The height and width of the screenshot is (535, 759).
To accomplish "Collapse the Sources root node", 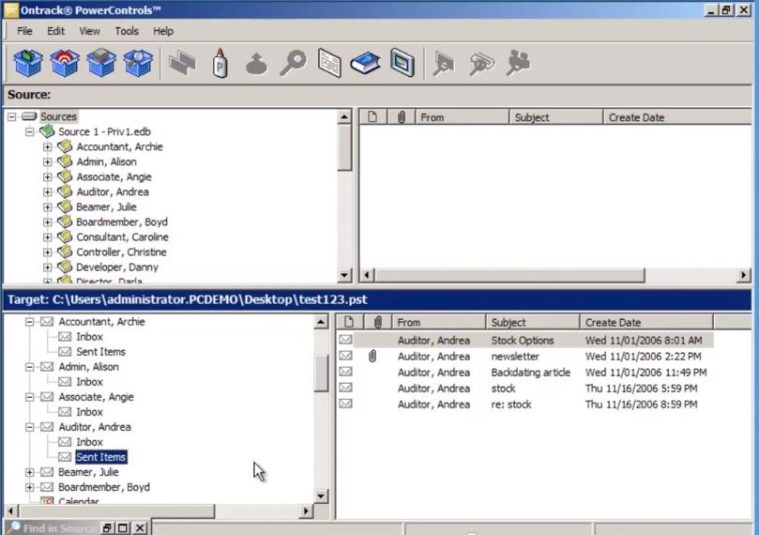I will pos(11,116).
